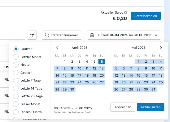Image resolution: width=170 pixels, height=122 pixels.
Task: Click the magnifier icon in Referenznummer search
Action: pos(47,35)
